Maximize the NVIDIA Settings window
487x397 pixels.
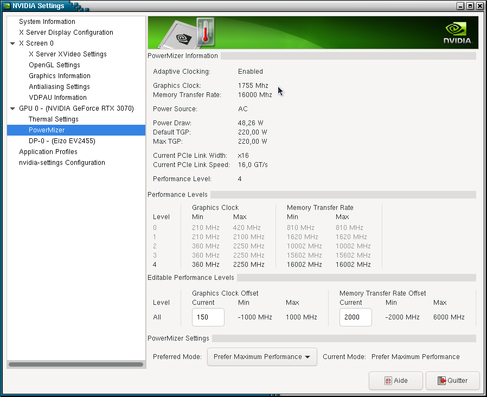coord(470,6)
